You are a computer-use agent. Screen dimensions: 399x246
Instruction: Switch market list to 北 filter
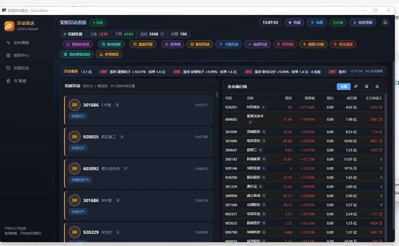click(377, 86)
